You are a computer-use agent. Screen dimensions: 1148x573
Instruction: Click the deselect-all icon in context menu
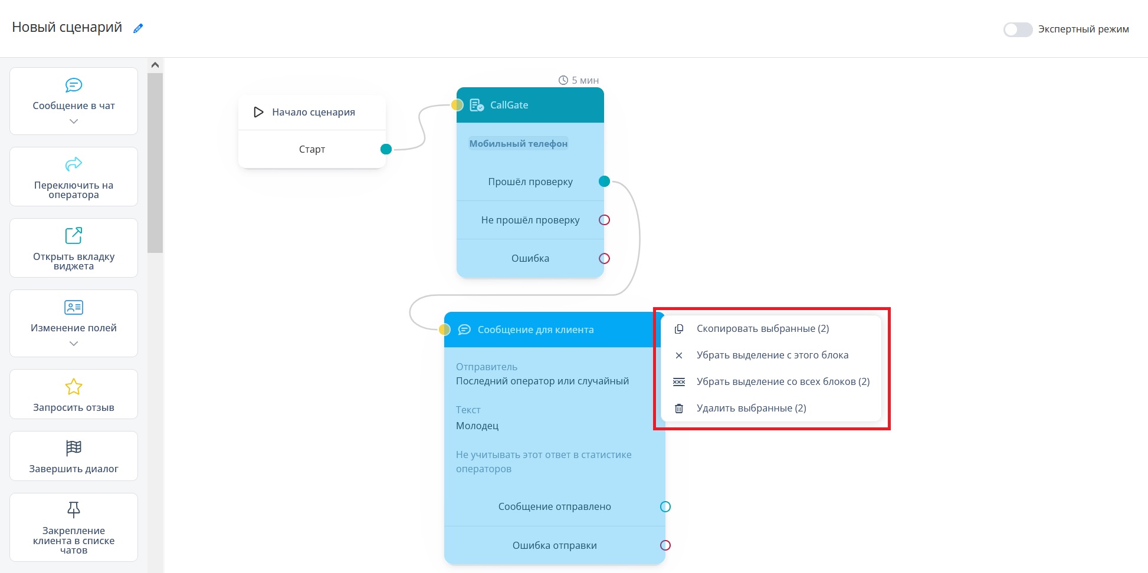(679, 382)
